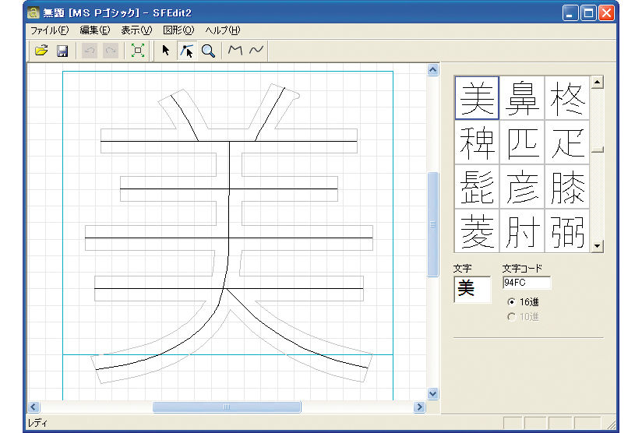
Task: Select the curve drawing tool
Action: 256,51
